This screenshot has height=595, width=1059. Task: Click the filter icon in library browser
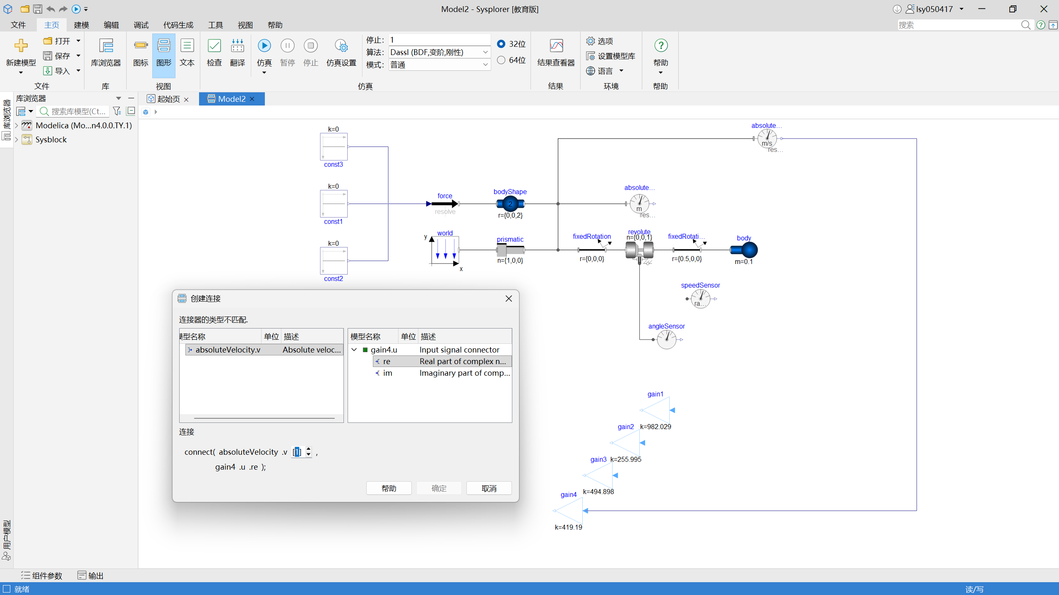pyautogui.click(x=117, y=111)
